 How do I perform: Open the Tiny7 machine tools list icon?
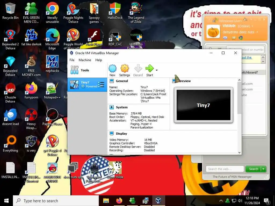(101, 84)
